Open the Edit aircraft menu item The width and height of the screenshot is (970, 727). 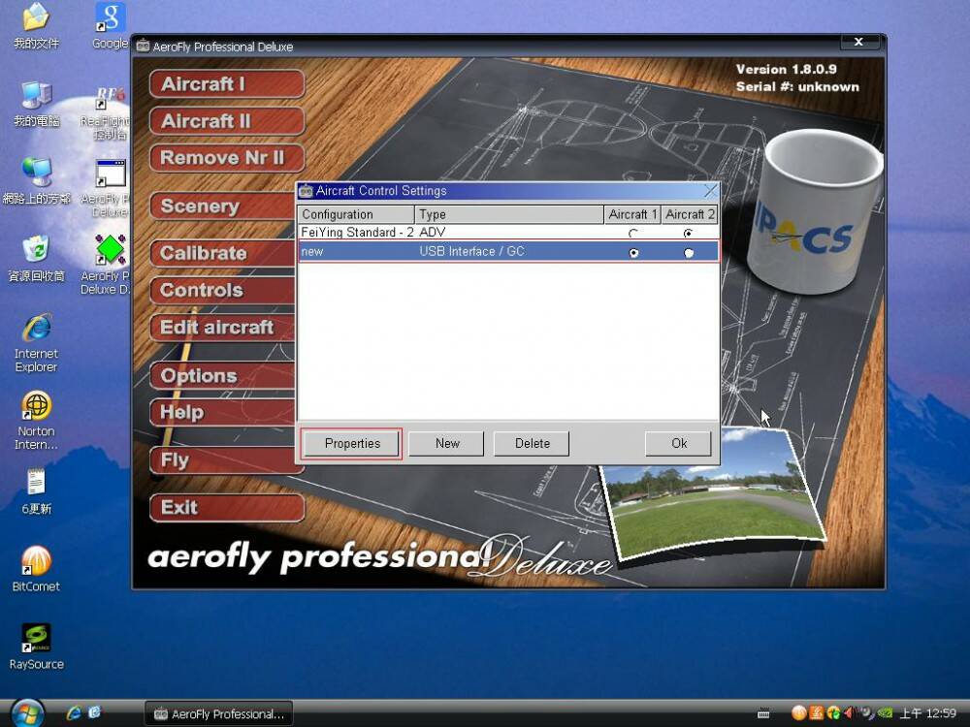pyautogui.click(x=223, y=327)
